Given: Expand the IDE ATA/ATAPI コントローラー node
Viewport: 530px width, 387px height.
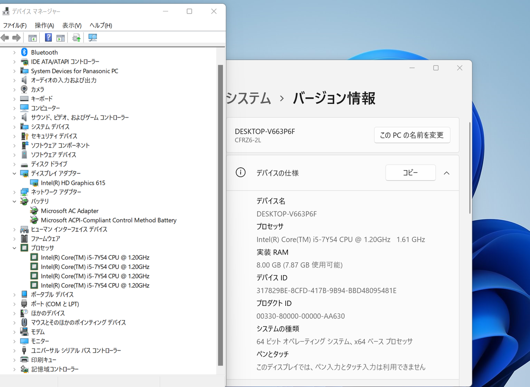Looking at the screenshot, I should (x=14, y=62).
